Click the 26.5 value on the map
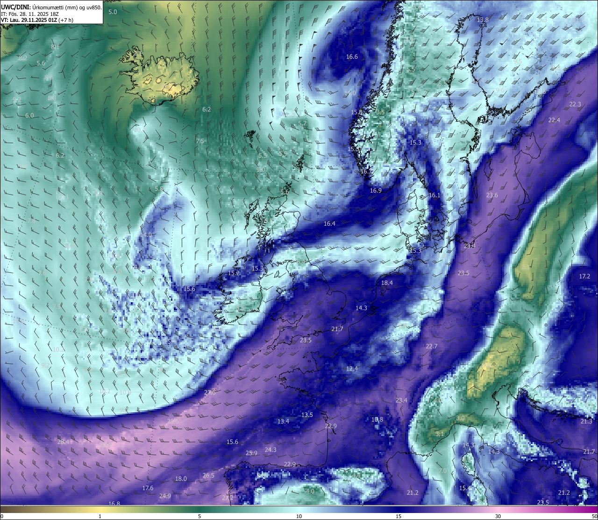This screenshot has width=598, height=520. pyautogui.click(x=208, y=476)
